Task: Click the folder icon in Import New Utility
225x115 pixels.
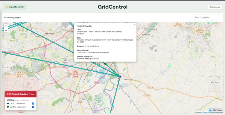Action: [7, 7]
